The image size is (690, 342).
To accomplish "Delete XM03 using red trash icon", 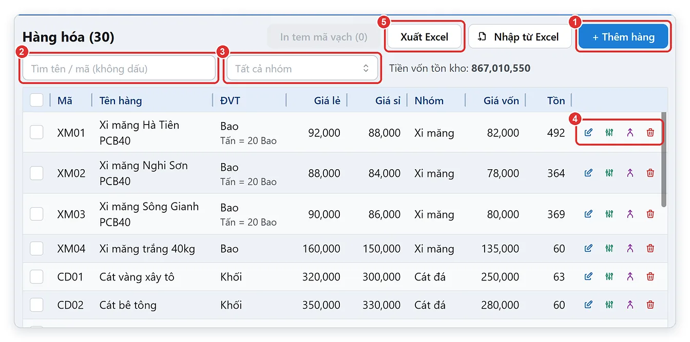I will (x=650, y=214).
